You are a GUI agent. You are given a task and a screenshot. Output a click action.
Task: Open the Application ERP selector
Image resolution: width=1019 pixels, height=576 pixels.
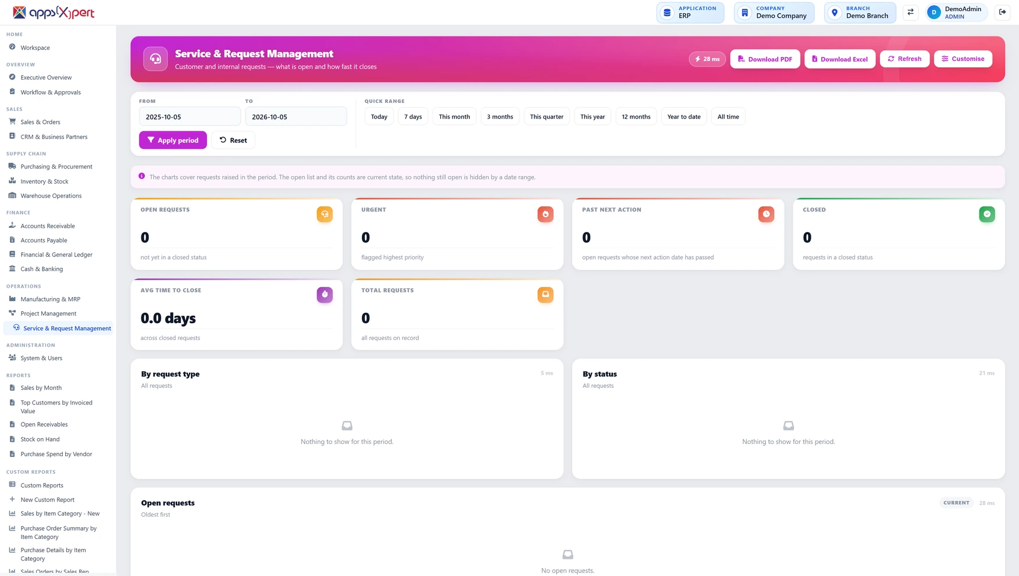(690, 12)
